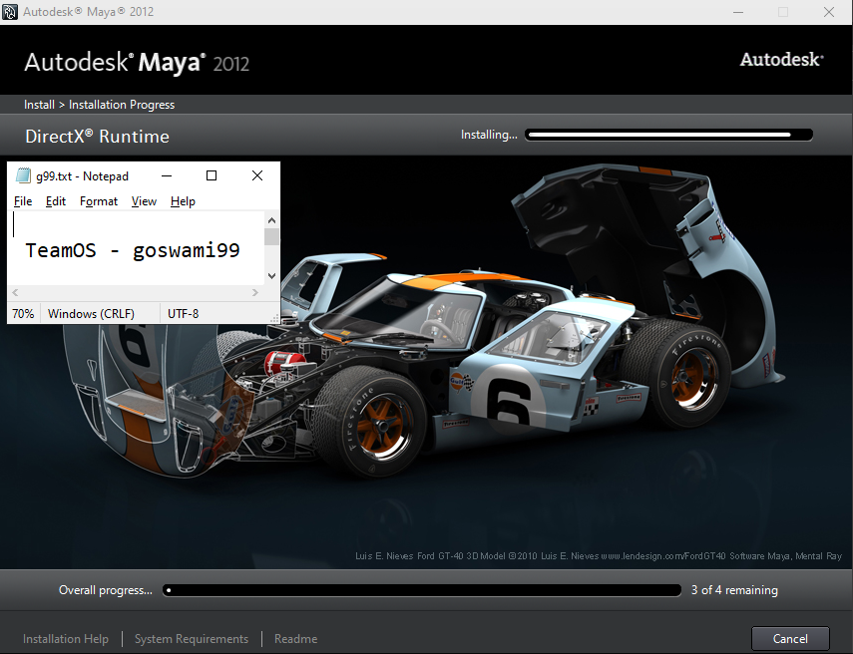Click the DirectX Runtime installing progress bar
This screenshot has width=853, height=654.
(668, 135)
